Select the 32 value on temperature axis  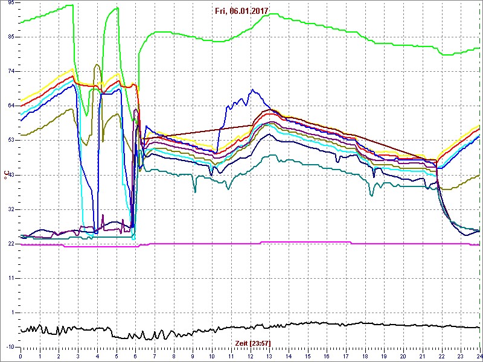coord(11,209)
